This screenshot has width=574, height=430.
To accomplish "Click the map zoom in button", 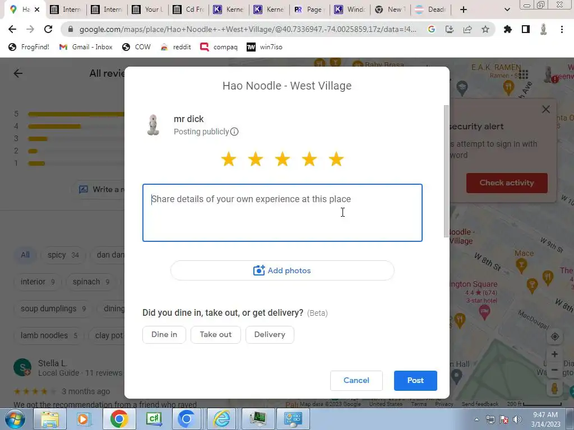I will [554, 354].
